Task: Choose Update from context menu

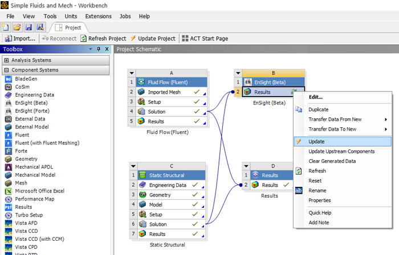Action: pyautogui.click(x=343, y=141)
